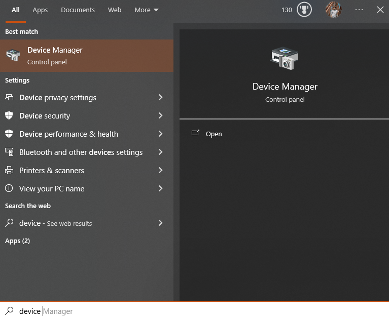
Task: Expand Device performance & health chevron
Action: (x=160, y=134)
